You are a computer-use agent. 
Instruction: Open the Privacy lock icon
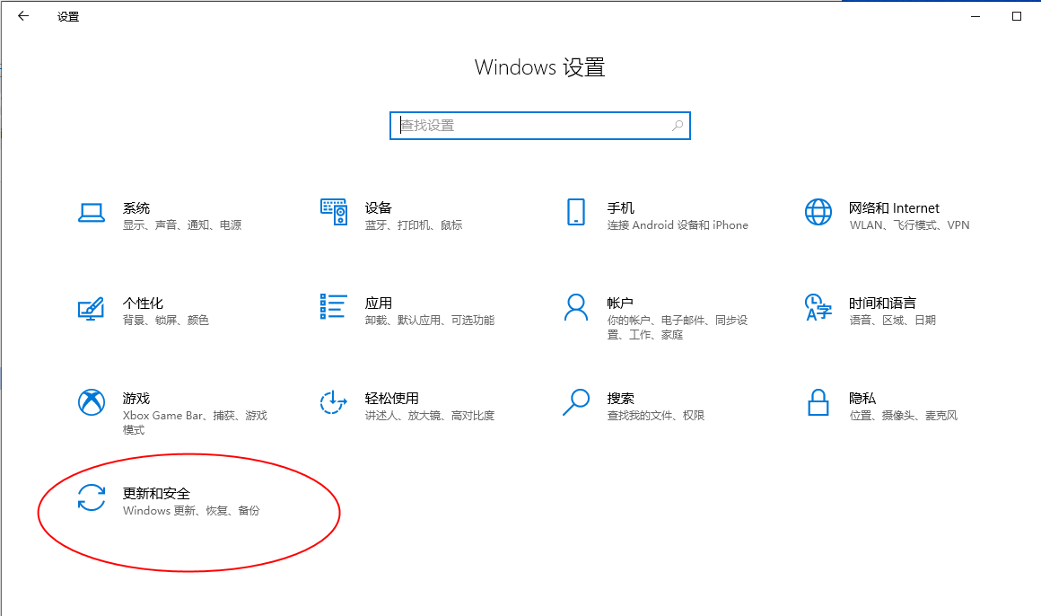coord(818,402)
